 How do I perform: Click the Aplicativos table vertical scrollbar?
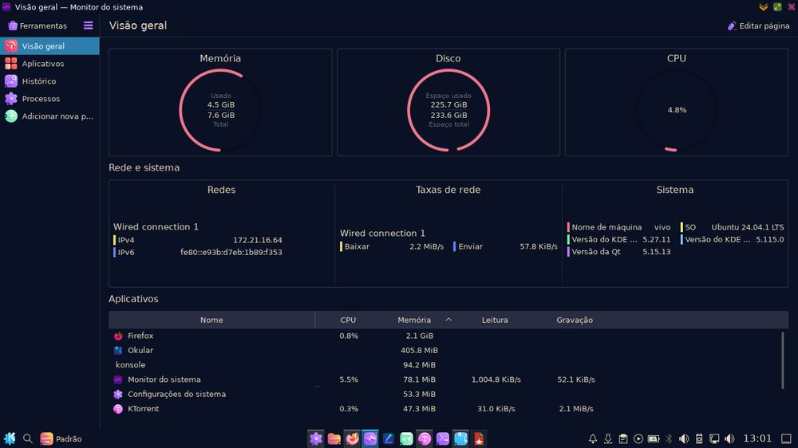pos(782,360)
